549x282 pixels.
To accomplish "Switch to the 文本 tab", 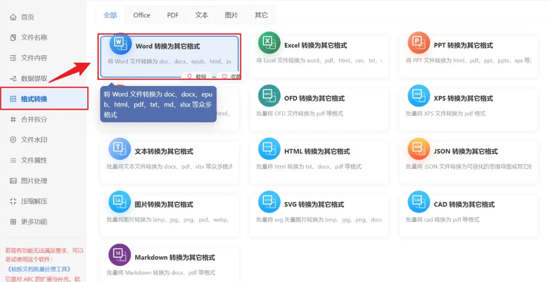I will tap(202, 15).
